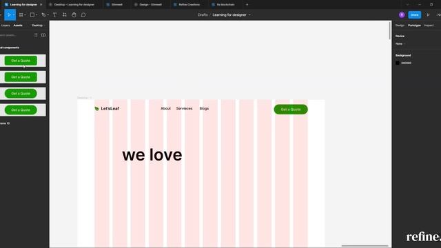
Task: Open the Device None dropdown
Action: click(400, 44)
